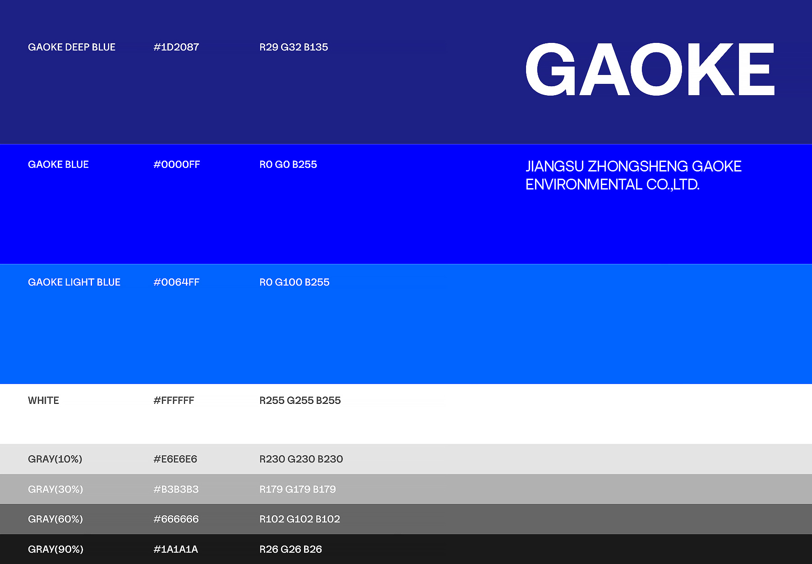Click the R102 G102 B102 value

click(300, 519)
